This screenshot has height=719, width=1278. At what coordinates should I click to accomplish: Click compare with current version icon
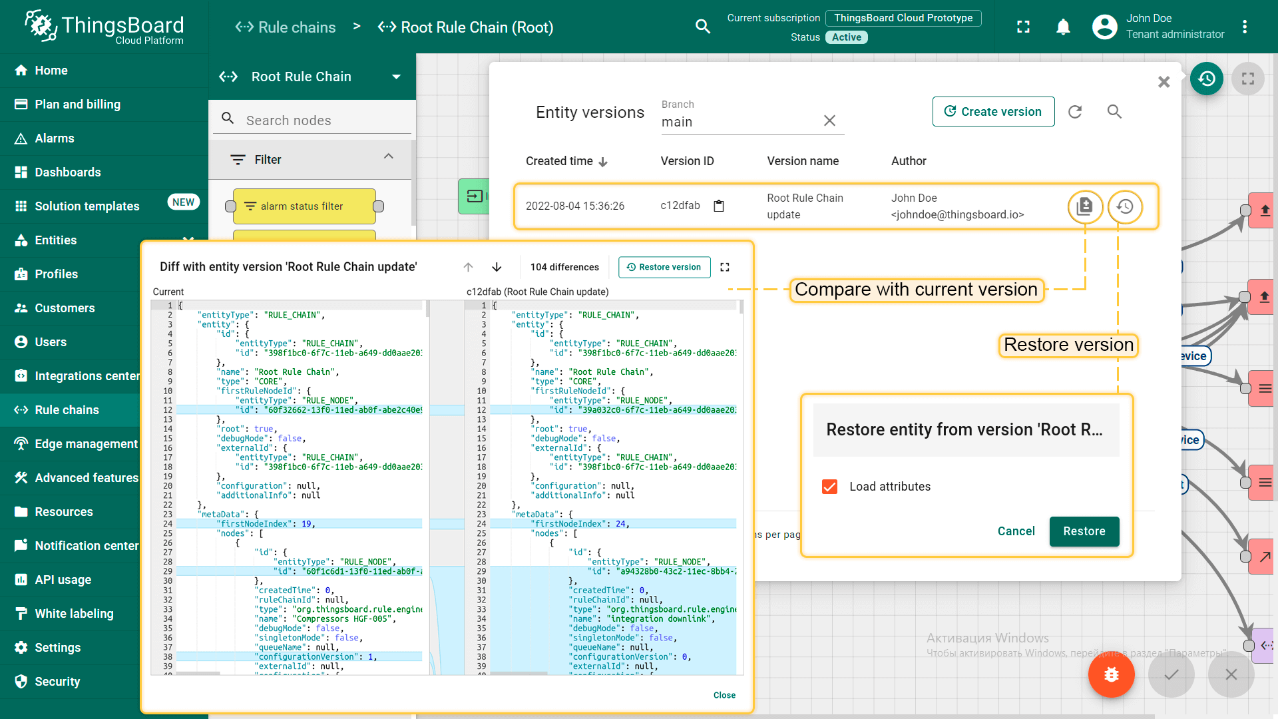click(1084, 206)
